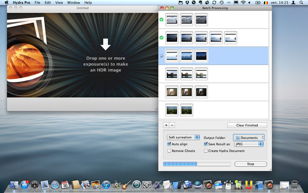Open System Preferences from the dock
The width and height of the screenshot is (308, 193).
coord(147,185)
